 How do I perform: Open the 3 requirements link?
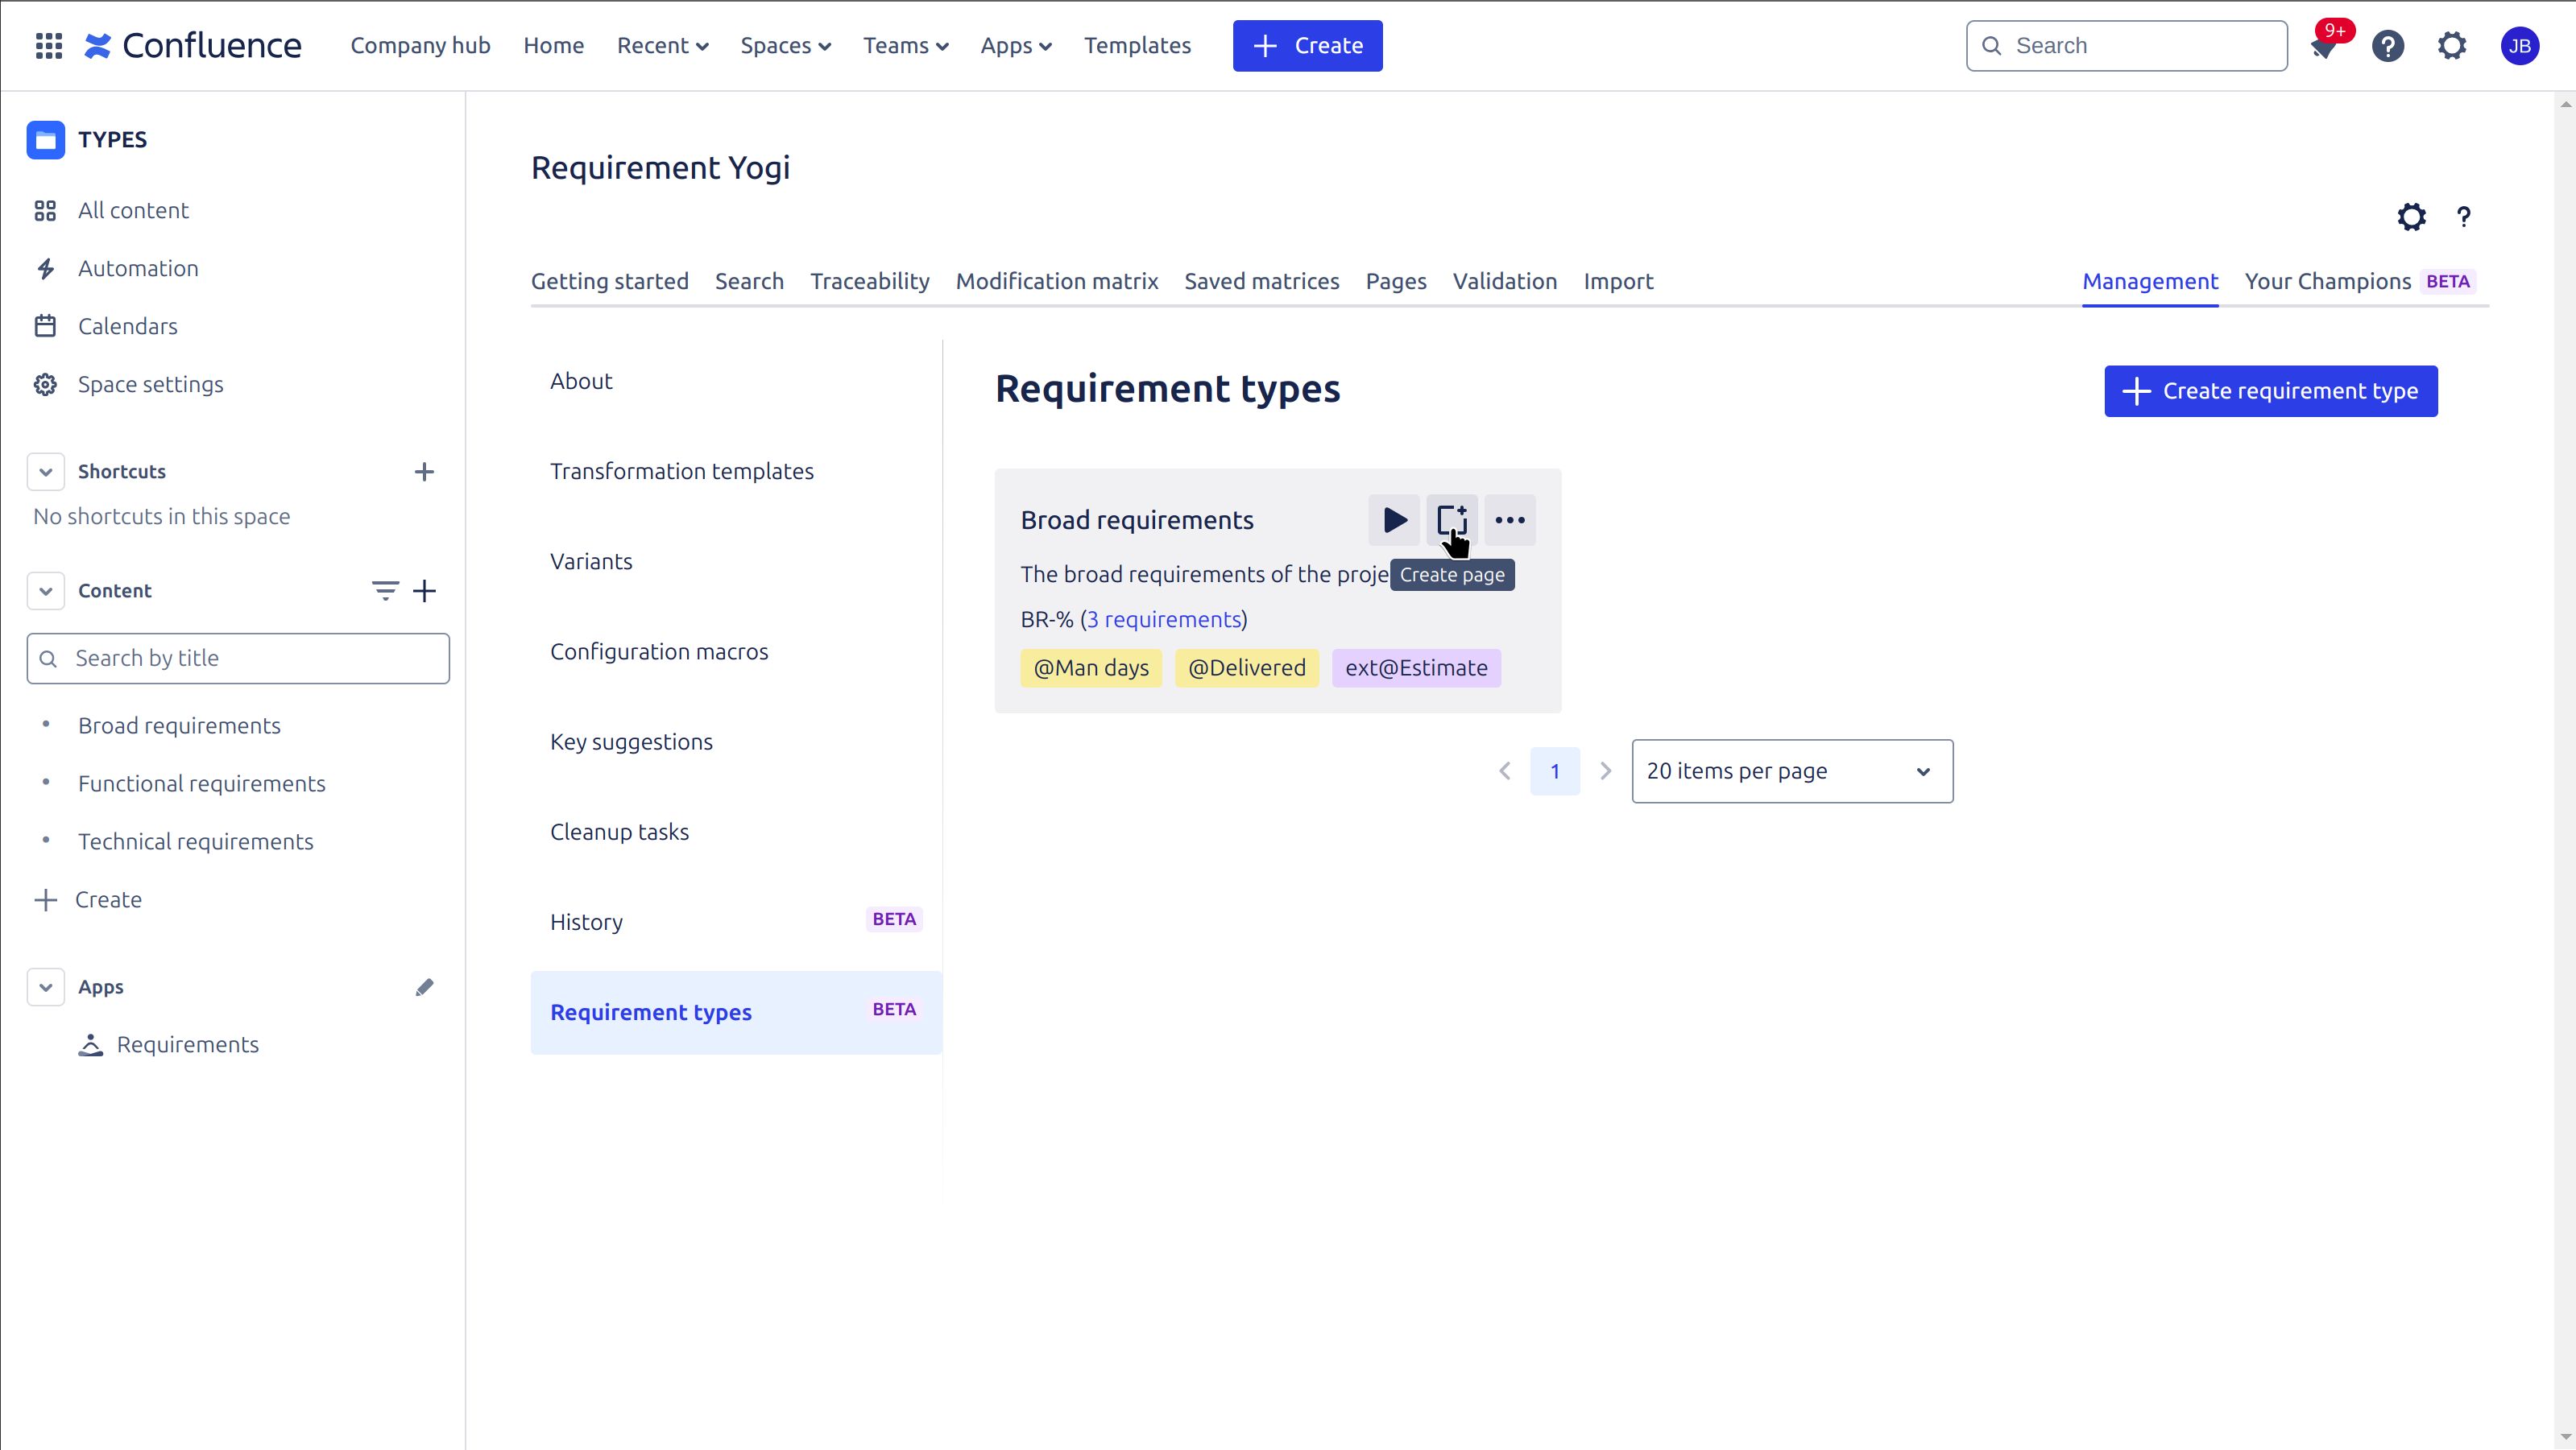click(x=1164, y=620)
